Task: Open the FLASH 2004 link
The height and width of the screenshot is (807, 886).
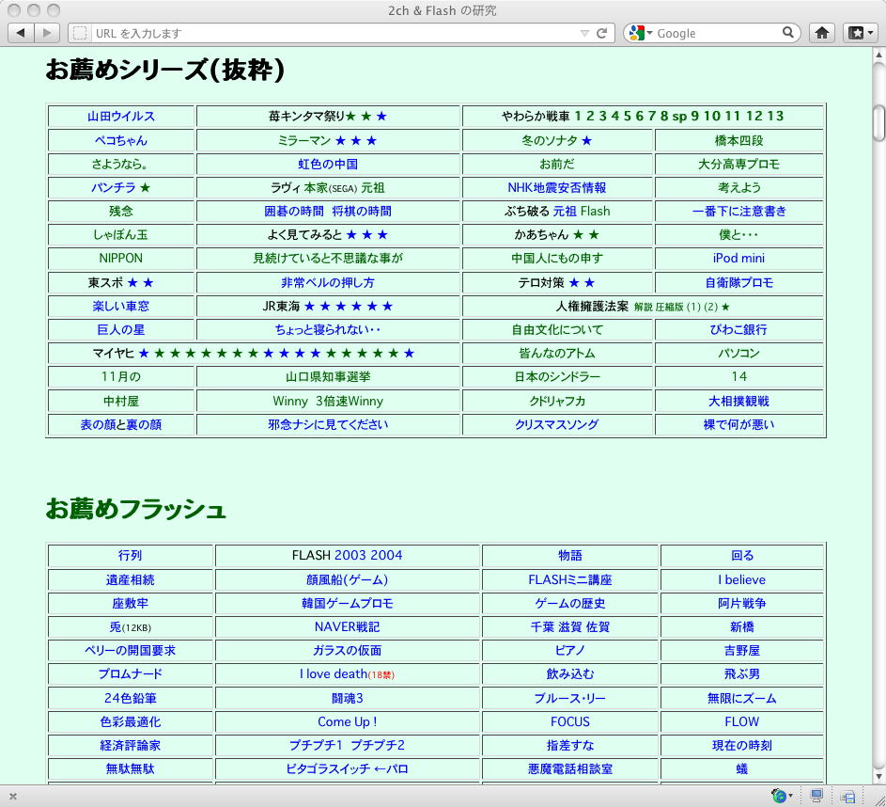Action: click(386, 555)
